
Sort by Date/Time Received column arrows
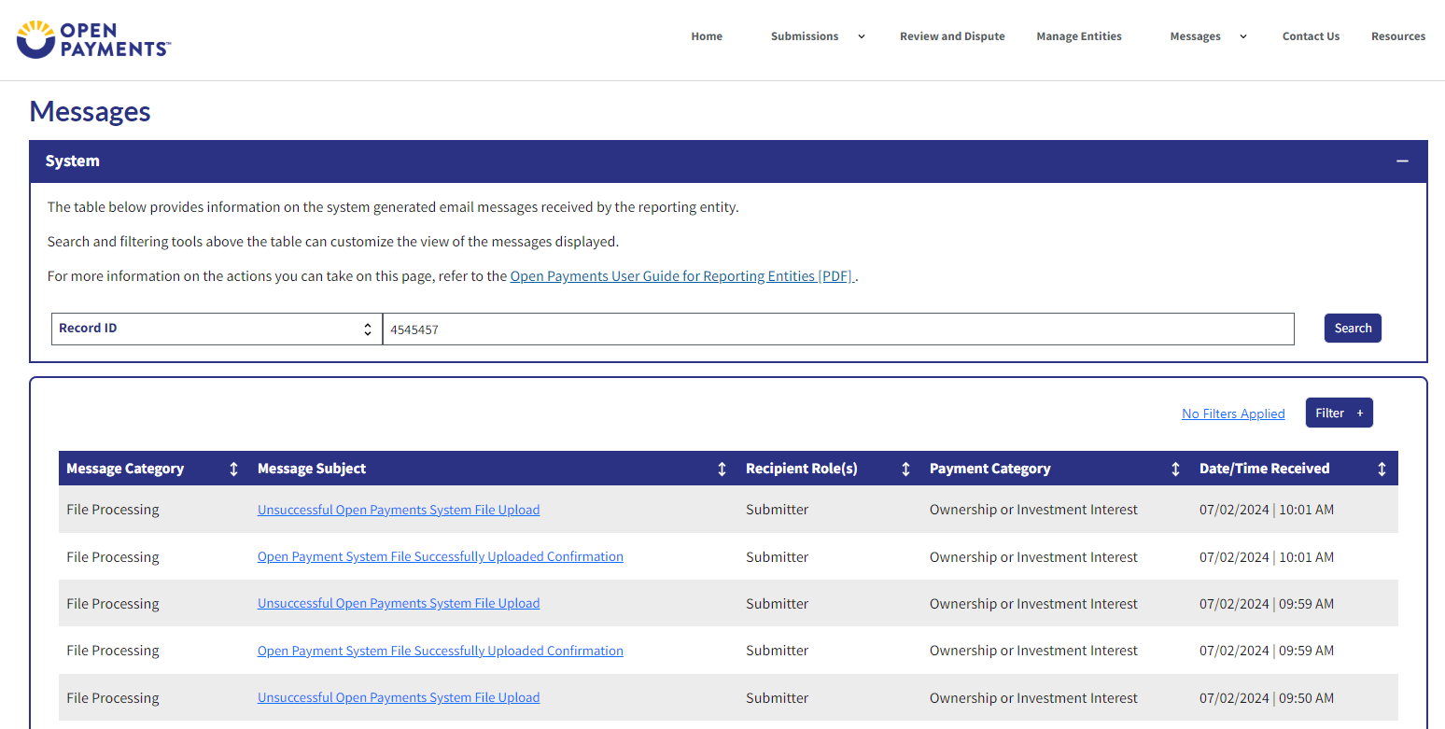tap(1382, 470)
